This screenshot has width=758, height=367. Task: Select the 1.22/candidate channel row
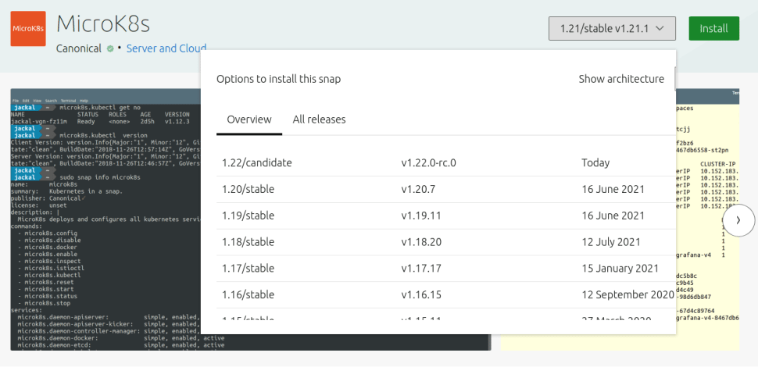coord(446,162)
